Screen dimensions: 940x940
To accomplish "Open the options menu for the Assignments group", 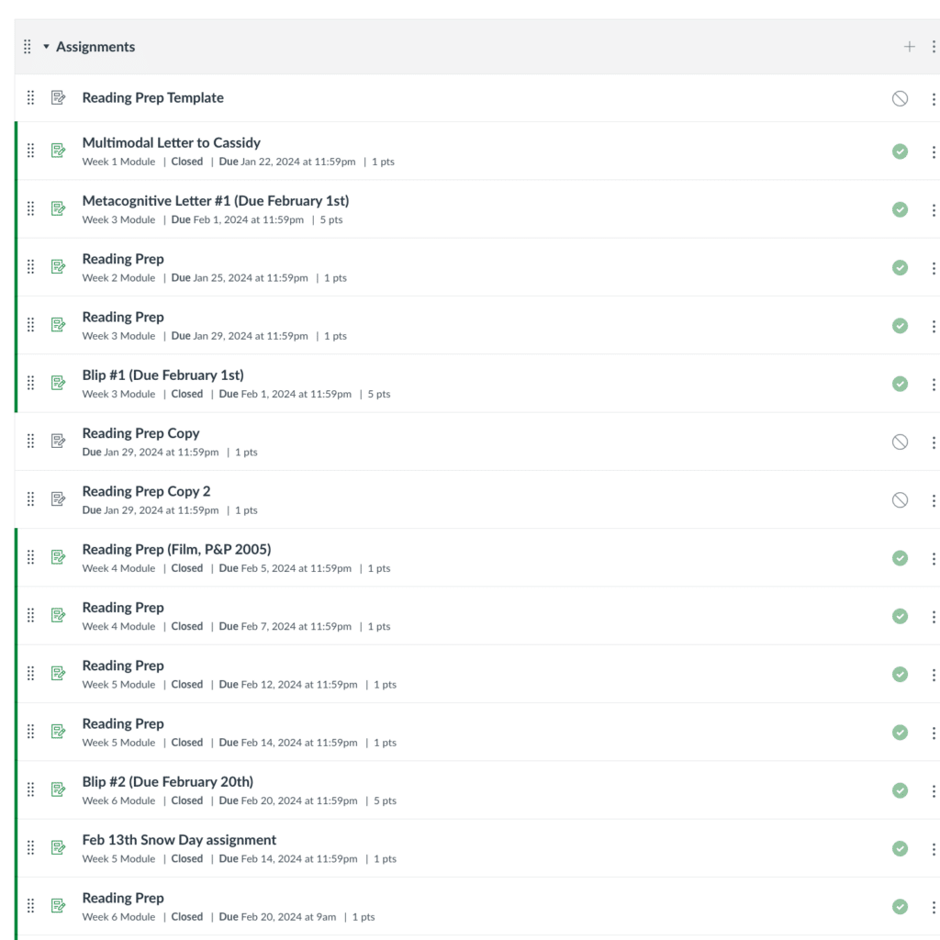I will pyautogui.click(x=934, y=46).
